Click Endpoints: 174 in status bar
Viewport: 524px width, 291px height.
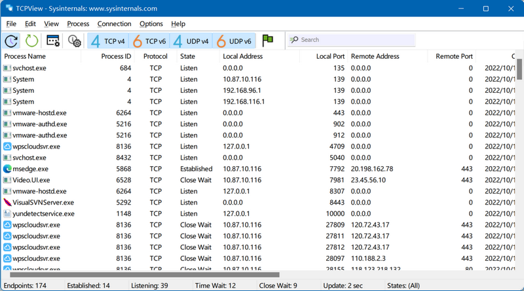pyautogui.click(x=25, y=286)
